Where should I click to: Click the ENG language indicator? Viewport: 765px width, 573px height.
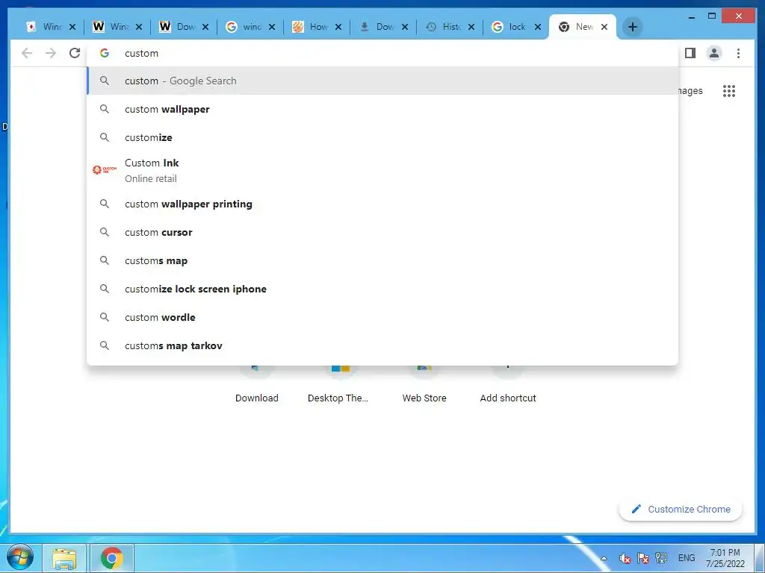(x=687, y=558)
